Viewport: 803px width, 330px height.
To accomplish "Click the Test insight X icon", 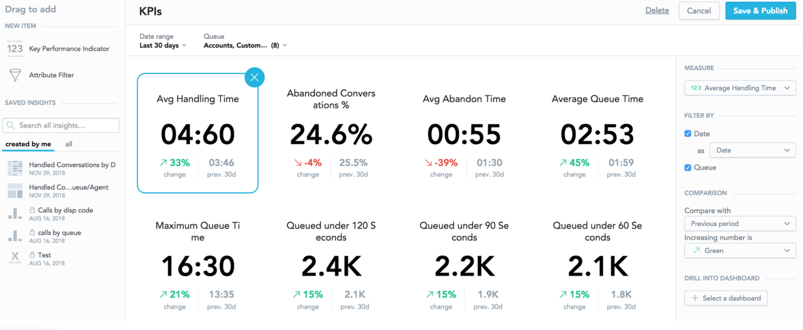I will 15,258.
